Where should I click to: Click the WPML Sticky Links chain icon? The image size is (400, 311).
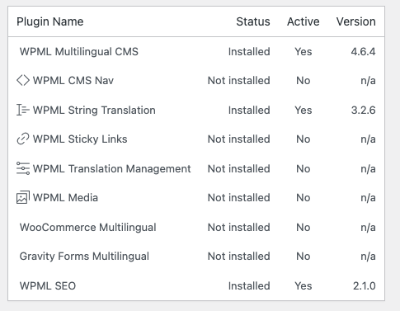tap(23, 139)
